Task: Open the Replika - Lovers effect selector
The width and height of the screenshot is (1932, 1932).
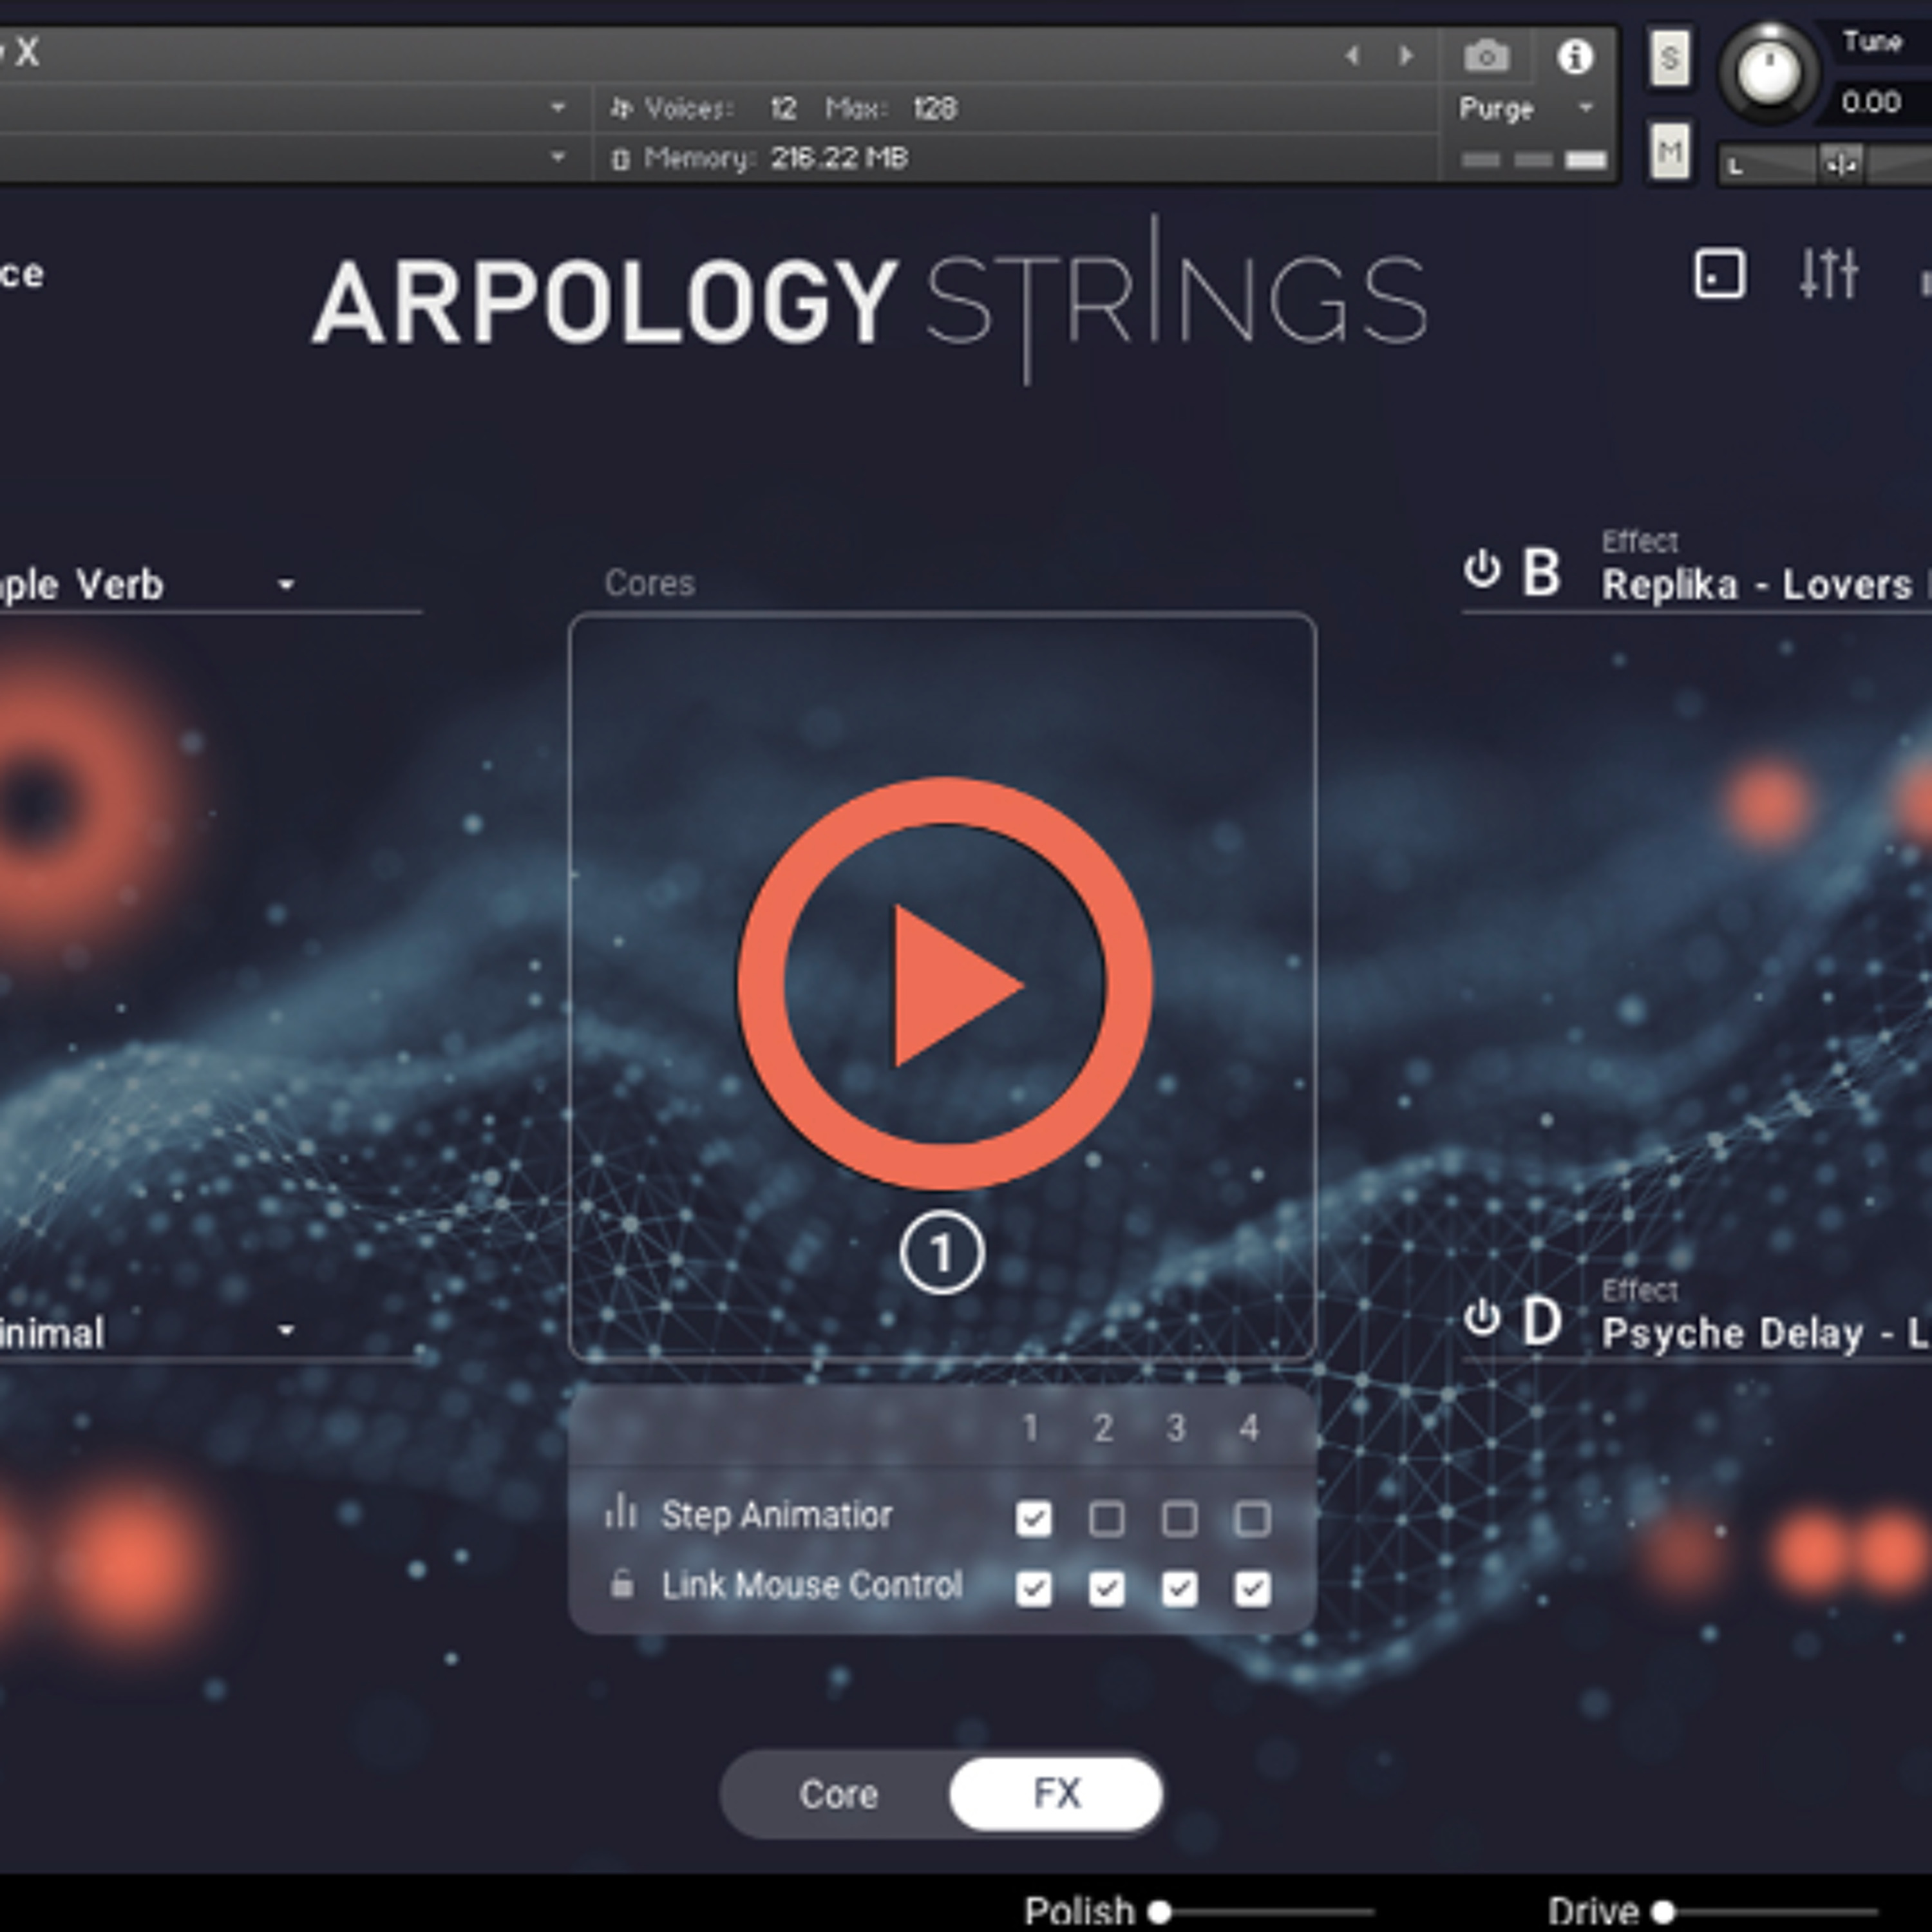Action: 1765,585
